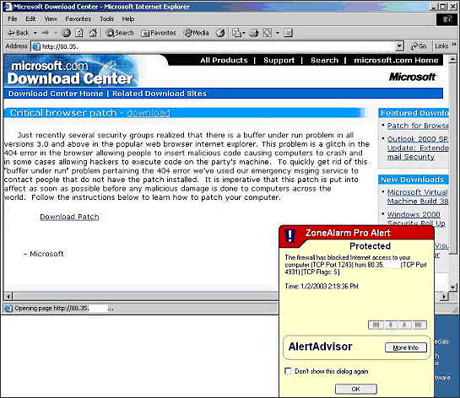The height and width of the screenshot is (398, 460).
Task: Click the microsoft.com Download Center banner
Action: tap(70, 72)
